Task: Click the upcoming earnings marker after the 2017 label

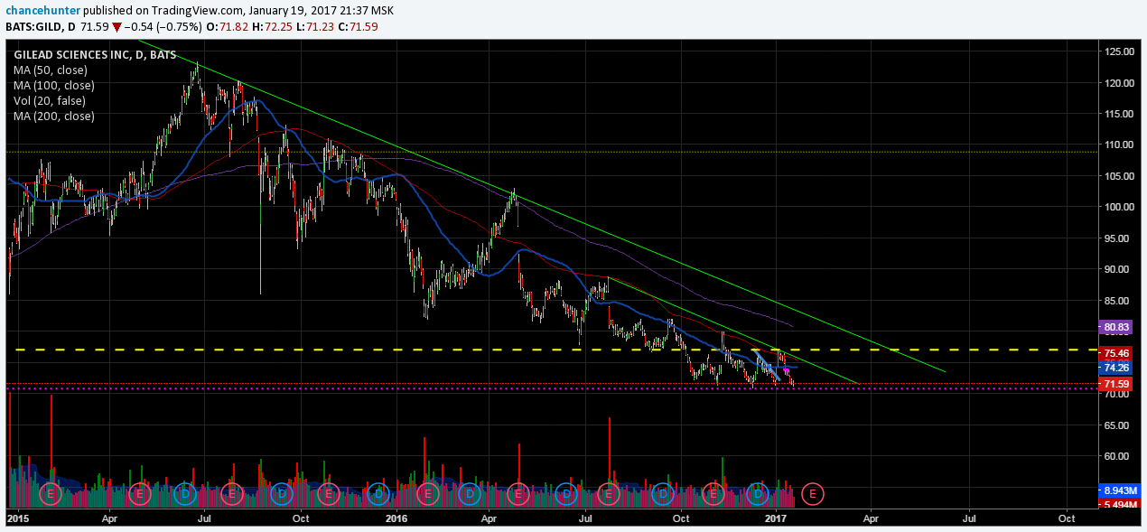Action: [x=813, y=494]
